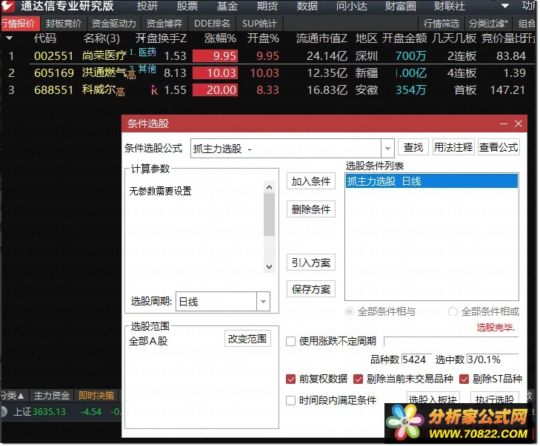Screen dimensions: 540x446
Task: Toggle 剔除当前未交易品种 checkbox
Action: 359,379
